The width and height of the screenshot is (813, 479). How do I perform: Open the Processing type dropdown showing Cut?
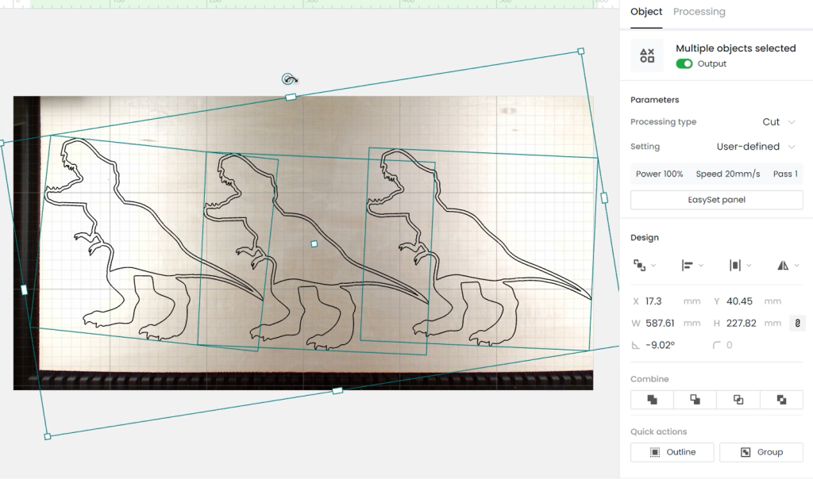(x=778, y=121)
